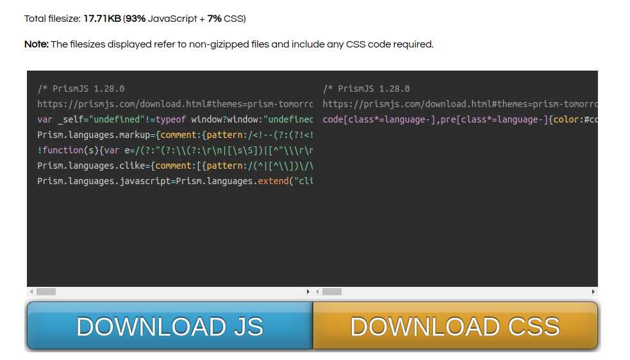This screenshot has width=630, height=360.
Task: Click the JS code comment "/* PrismJS 1.28.0"
Action: tap(81, 89)
